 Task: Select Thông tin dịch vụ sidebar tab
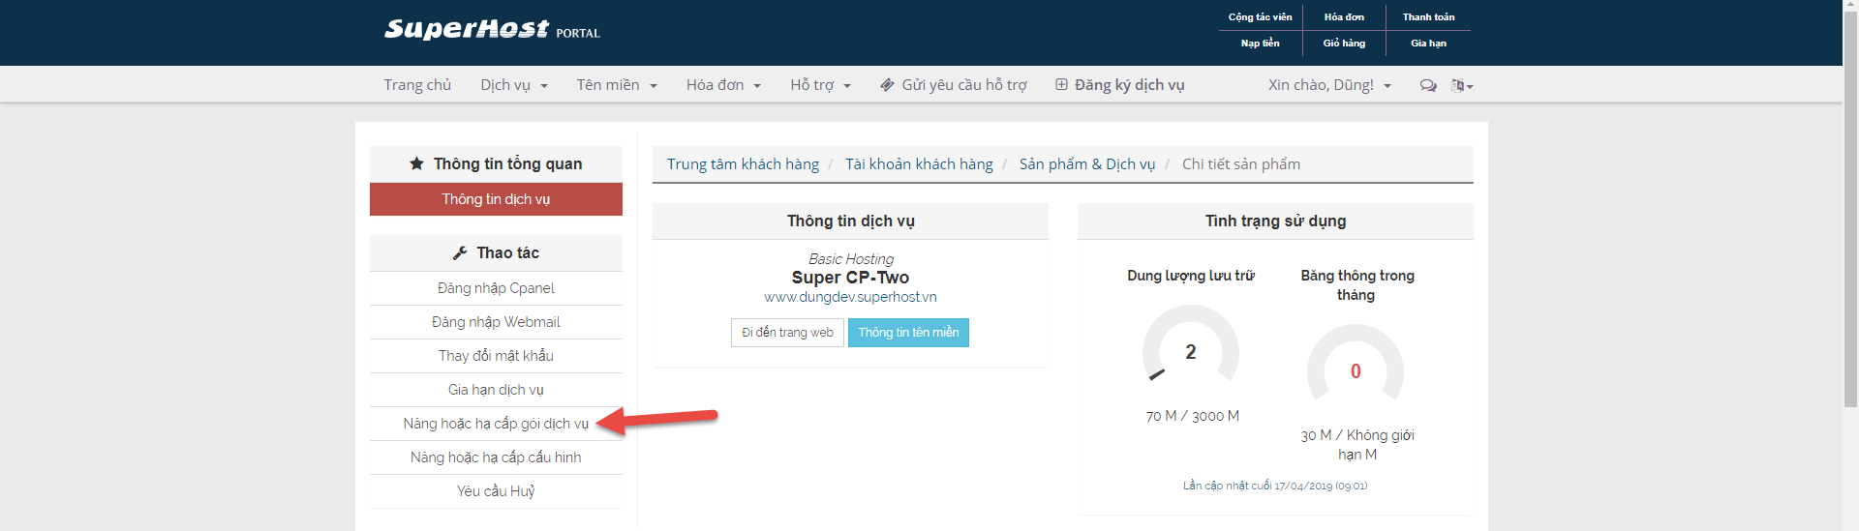point(496,199)
